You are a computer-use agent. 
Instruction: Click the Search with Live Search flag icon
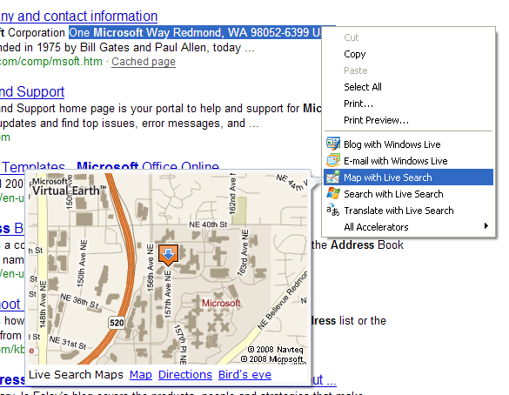click(x=333, y=194)
